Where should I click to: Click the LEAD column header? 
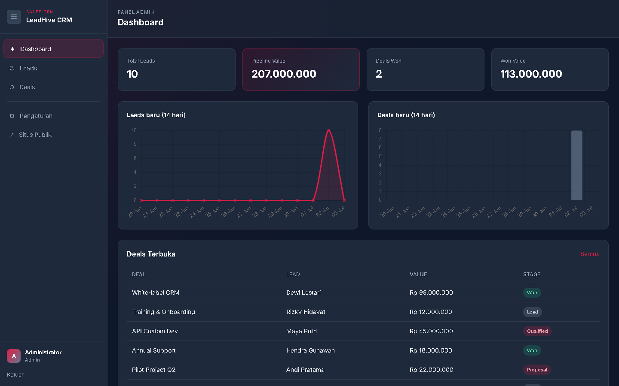point(293,274)
